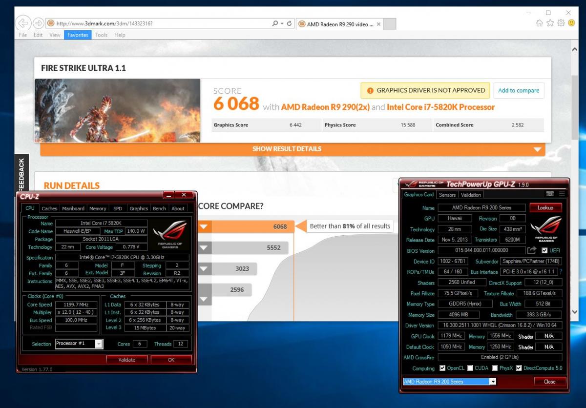Switch to the Mainboard tab in CPU-Z
The height and width of the screenshot is (408, 586).
(x=73, y=208)
